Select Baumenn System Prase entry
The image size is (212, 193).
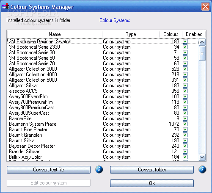(103, 124)
